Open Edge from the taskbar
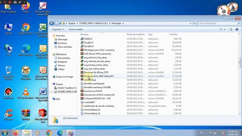 click(x=60, y=133)
